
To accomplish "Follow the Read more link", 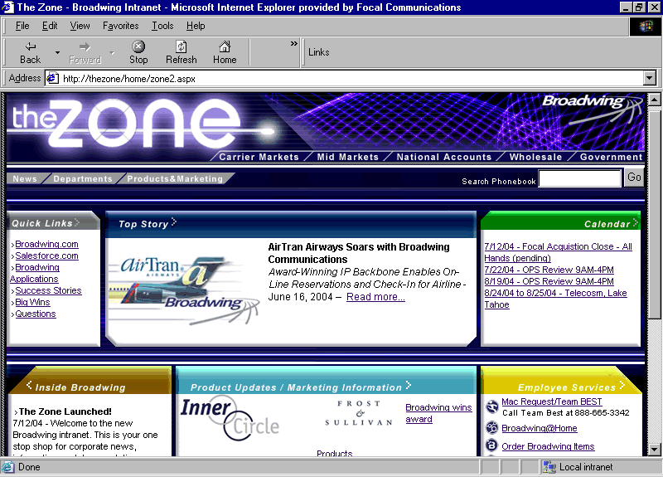I will (x=375, y=297).
